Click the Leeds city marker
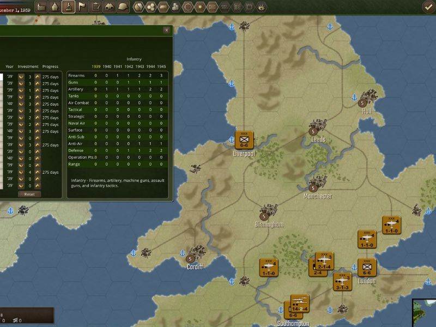The image size is (436, 327). tap(313, 131)
